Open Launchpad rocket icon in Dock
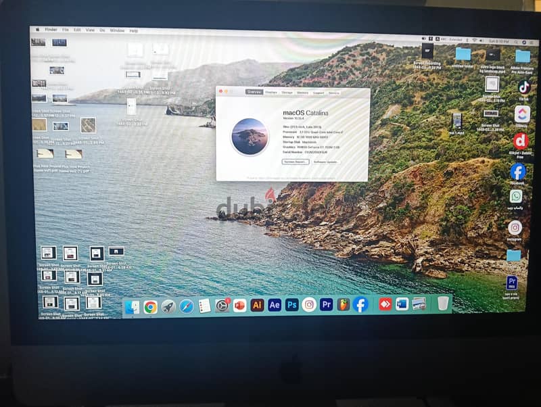 point(168,307)
